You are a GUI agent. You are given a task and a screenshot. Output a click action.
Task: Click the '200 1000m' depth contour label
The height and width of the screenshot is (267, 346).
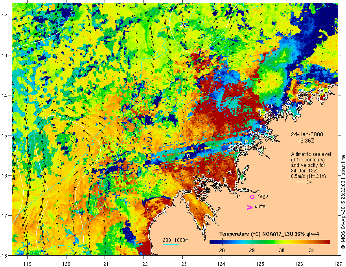(176, 240)
